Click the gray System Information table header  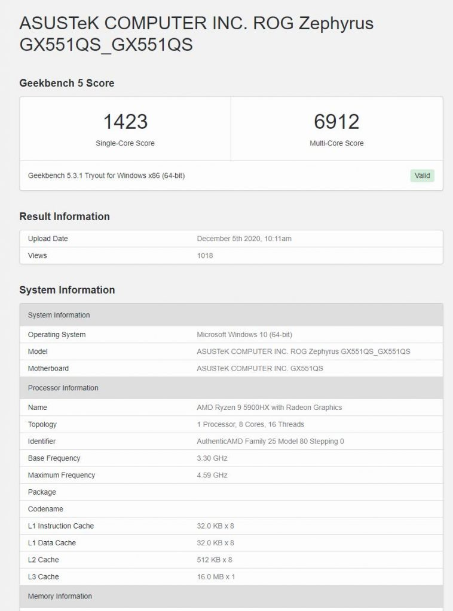tap(231, 315)
